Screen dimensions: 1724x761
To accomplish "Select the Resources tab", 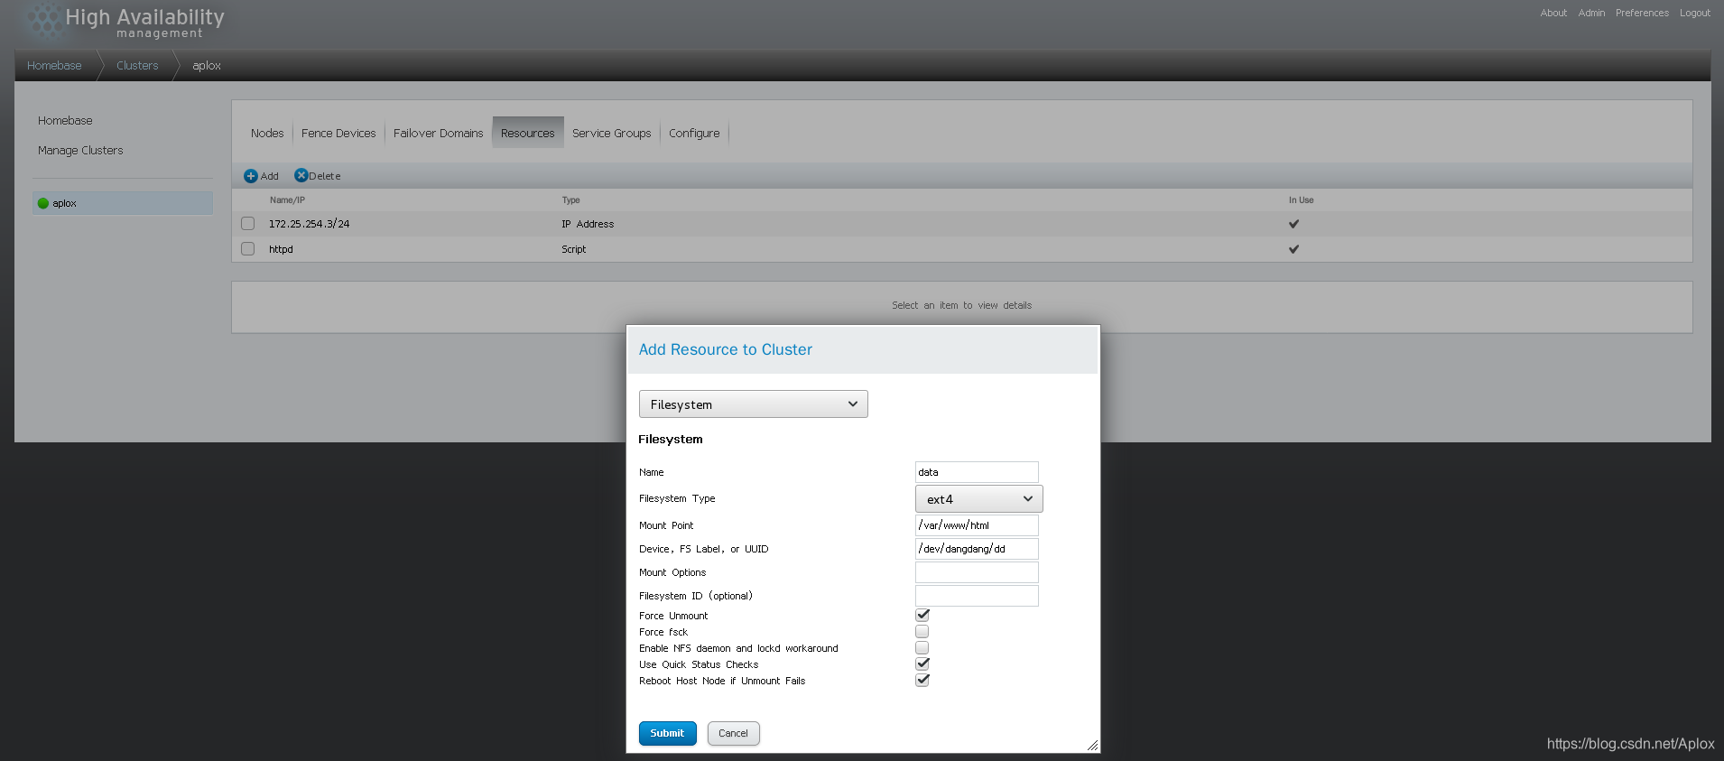I will [528, 133].
